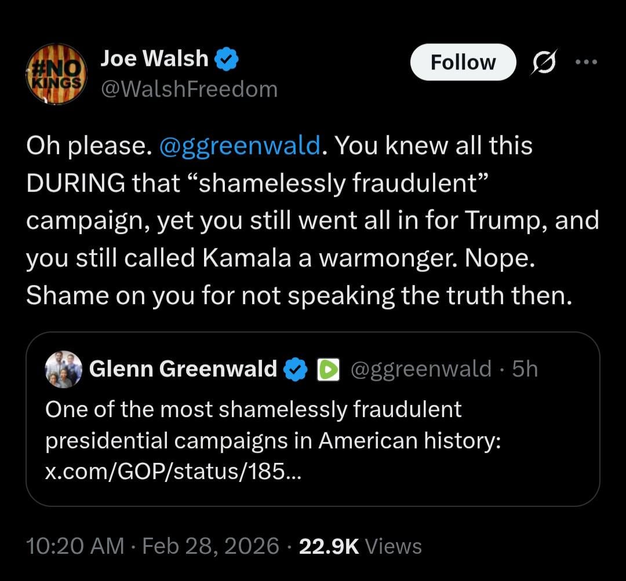Click the Feb 28, 2026 date

211,546
